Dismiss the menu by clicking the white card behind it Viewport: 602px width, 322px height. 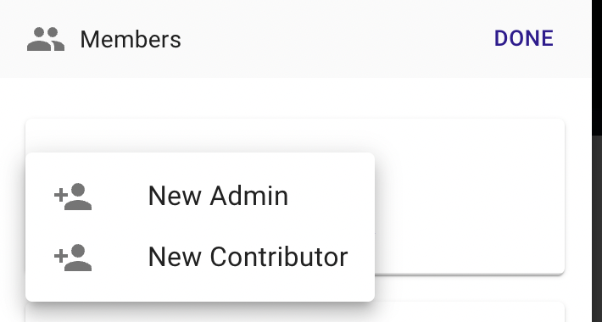[468, 196]
